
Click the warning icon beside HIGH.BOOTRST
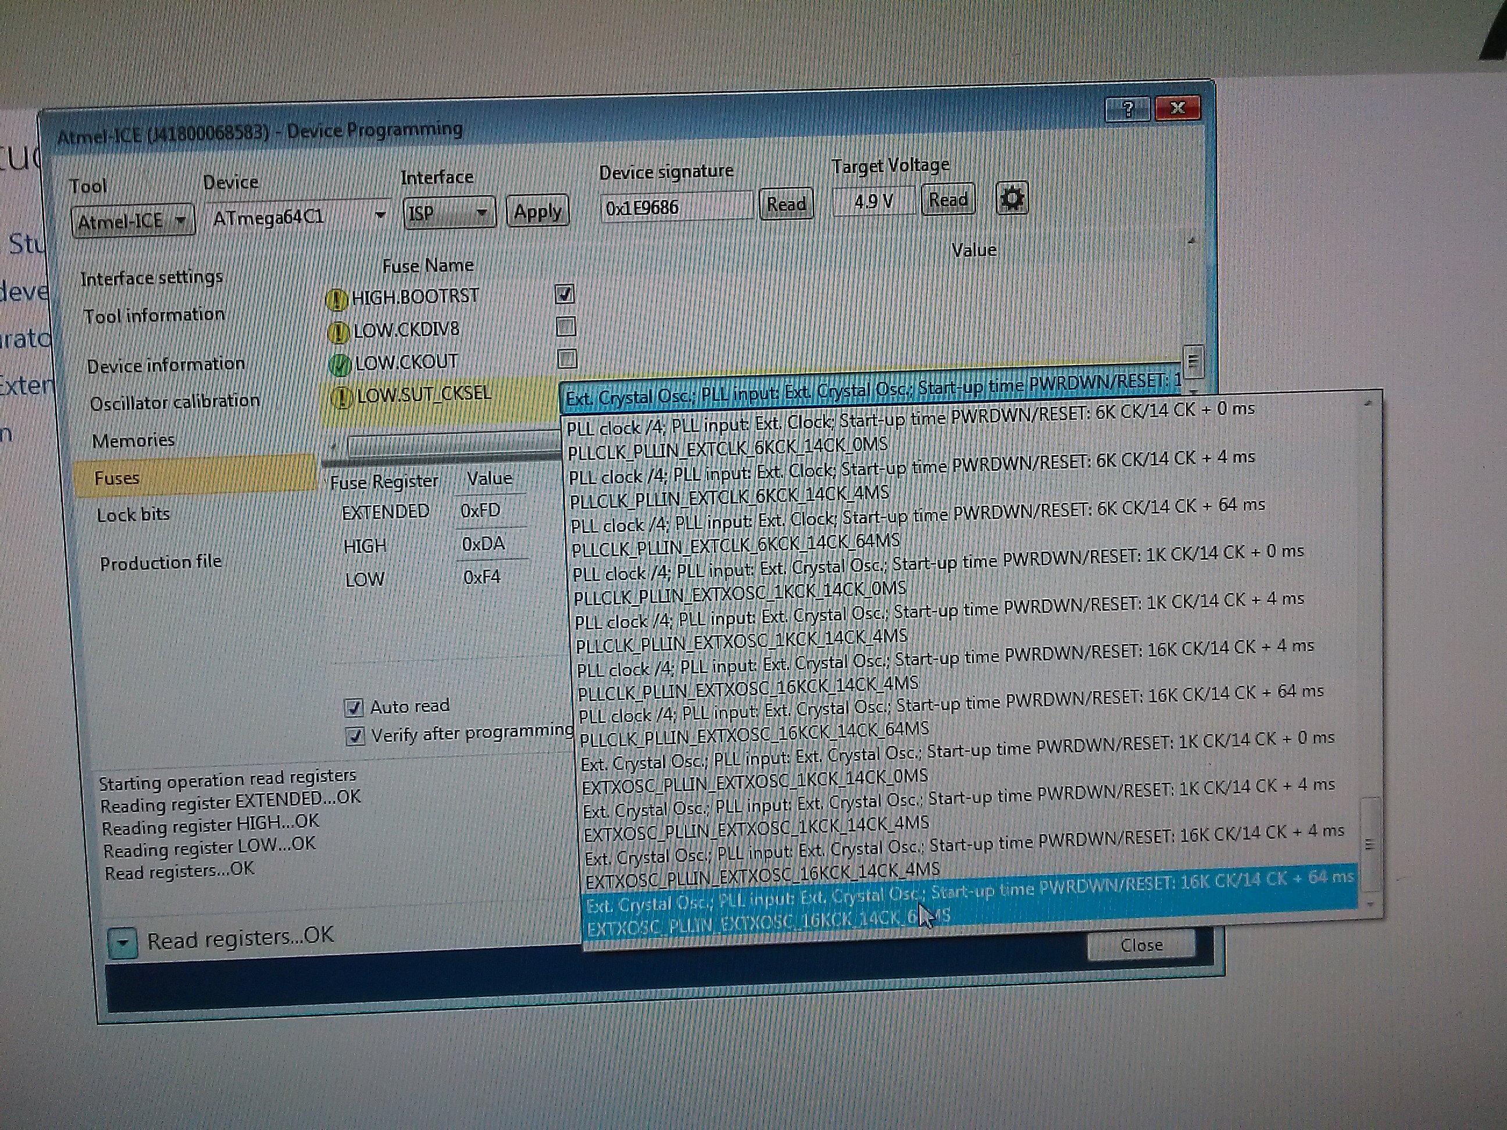click(x=337, y=299)
